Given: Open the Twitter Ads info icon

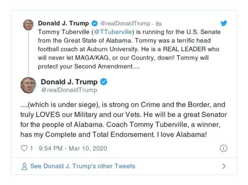Looking at the screenshot, I should pyautogui.click(x=223, y=148).
